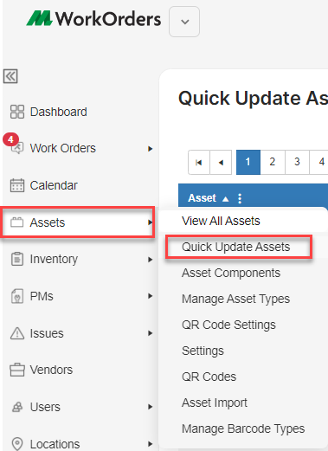This screenshot has height=451, width=328.
Task: Choose View All Assets from submenu
Action: 221,221
